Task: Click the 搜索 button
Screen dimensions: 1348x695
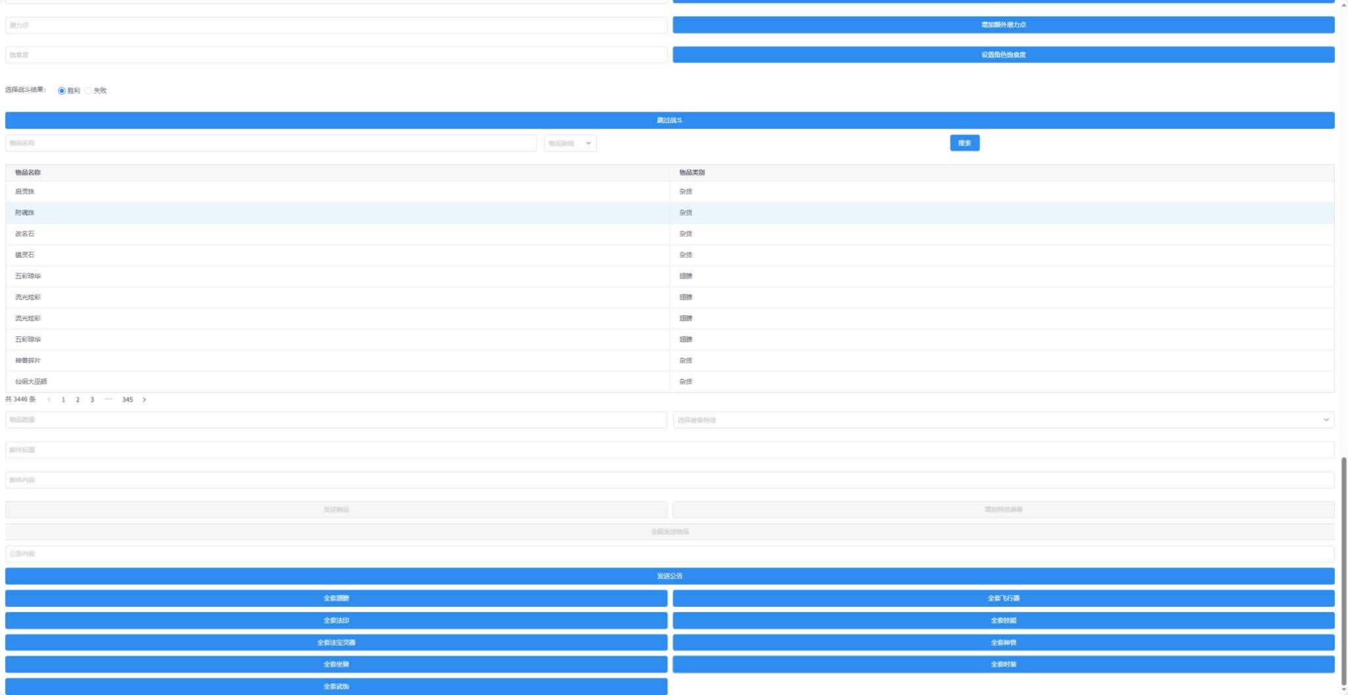Action: 964,143
